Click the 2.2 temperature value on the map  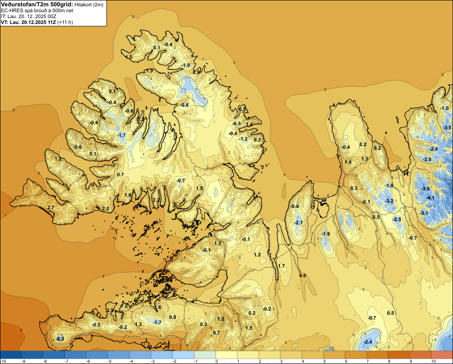click(x=156, y=200)
